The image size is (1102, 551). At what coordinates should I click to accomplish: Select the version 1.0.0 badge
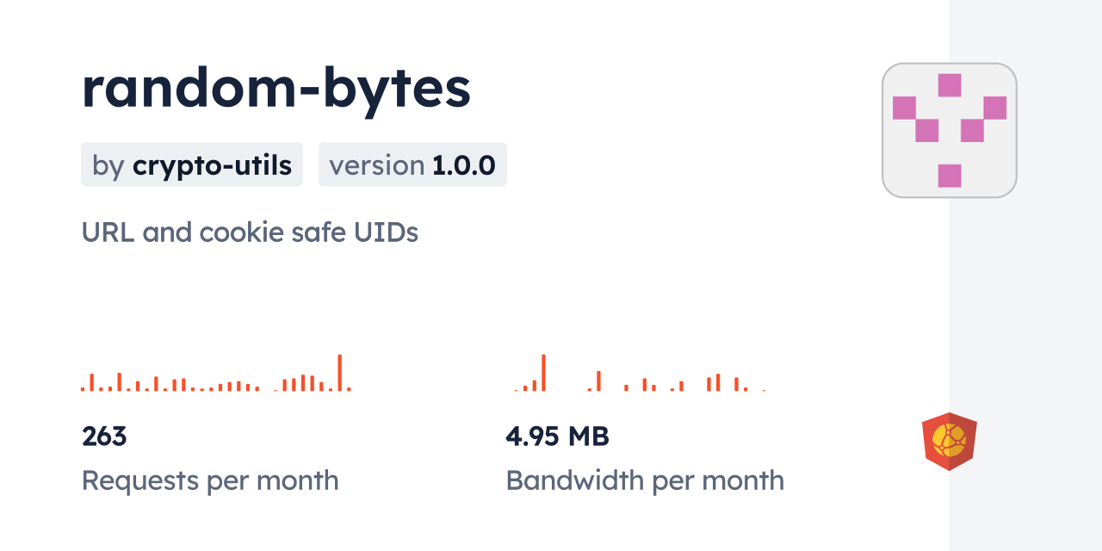412,164
